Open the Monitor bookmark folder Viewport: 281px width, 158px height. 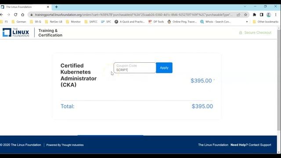pos(73,22)
